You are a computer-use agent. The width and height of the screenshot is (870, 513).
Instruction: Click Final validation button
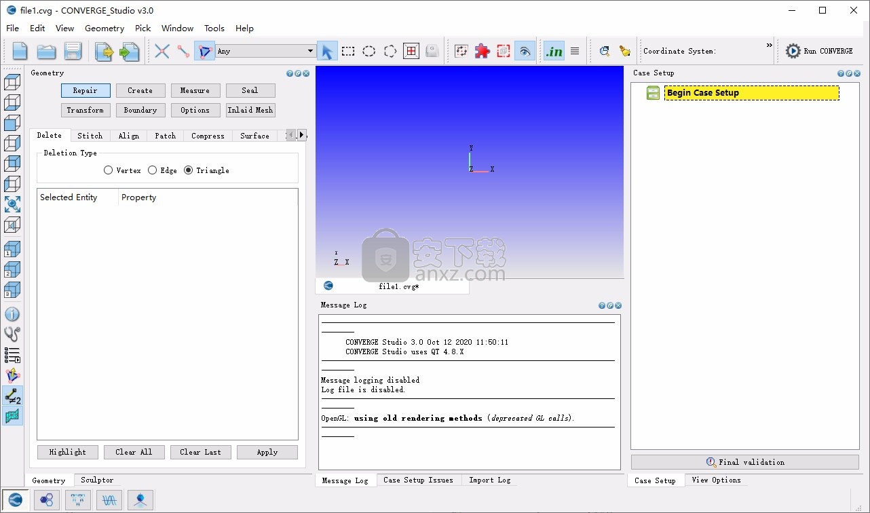point(745,462)
